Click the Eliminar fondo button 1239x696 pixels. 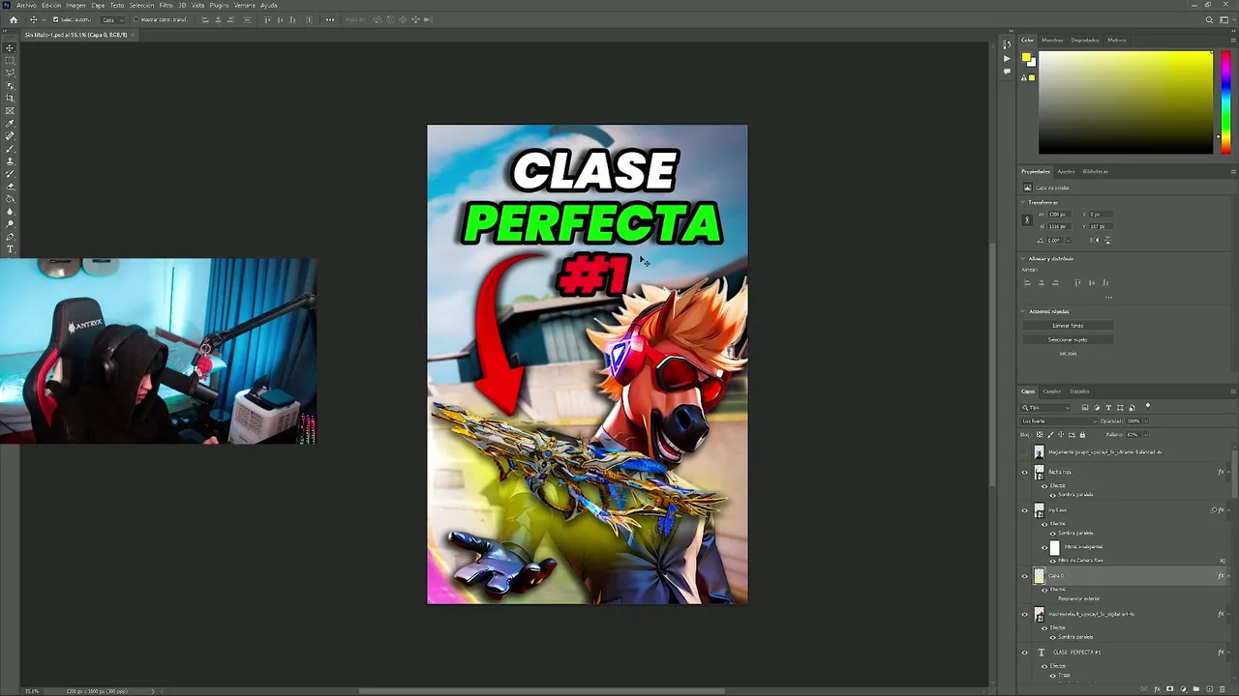pos(1068,326)
